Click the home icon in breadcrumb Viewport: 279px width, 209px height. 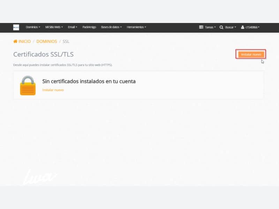click(15, 41)
